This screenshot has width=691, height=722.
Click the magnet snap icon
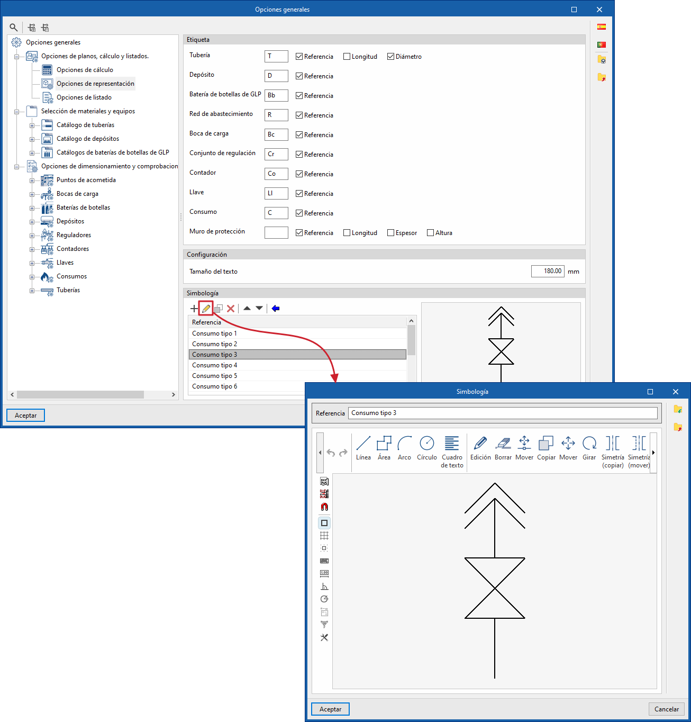click(324, 507)
